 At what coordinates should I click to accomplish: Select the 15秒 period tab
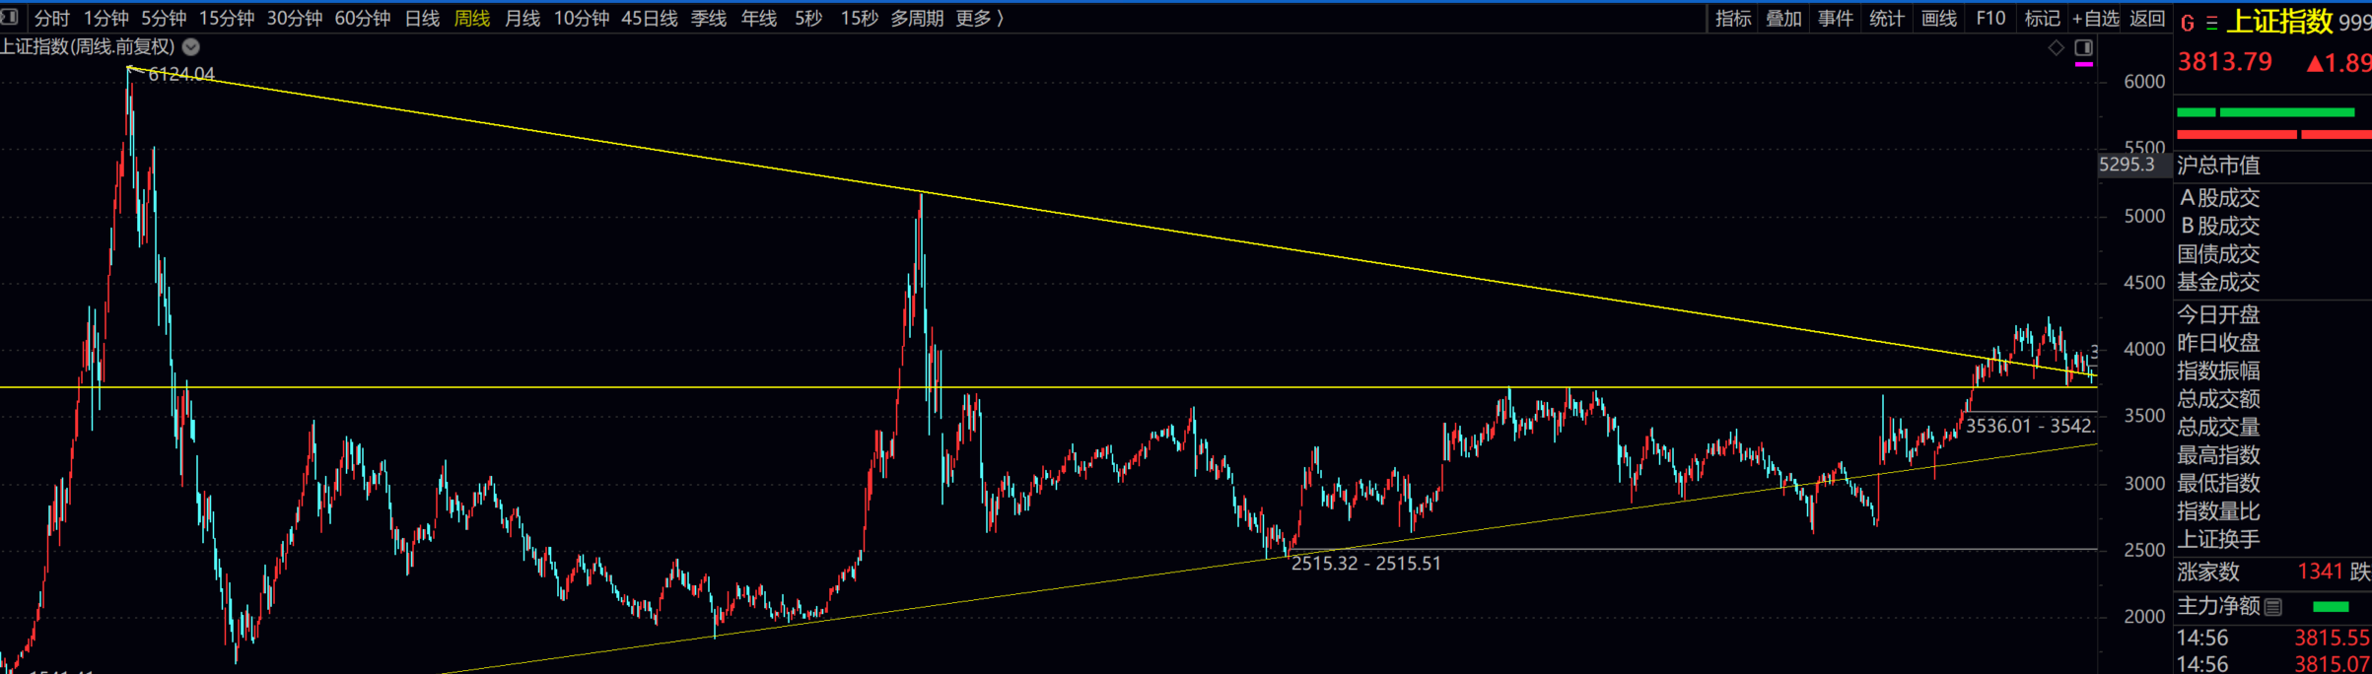pyautogui.click(x=860, y=18)
